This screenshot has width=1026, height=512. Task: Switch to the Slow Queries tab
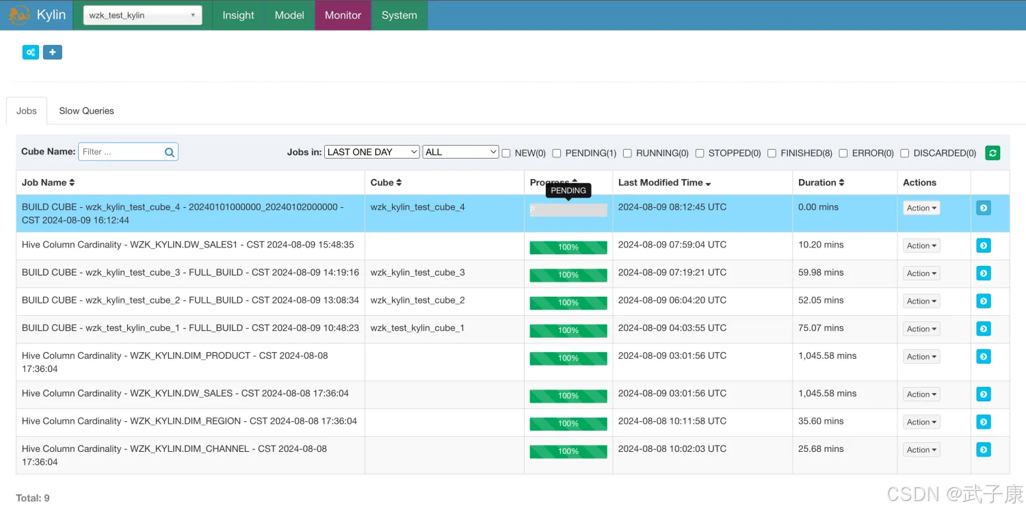point(86,111)
